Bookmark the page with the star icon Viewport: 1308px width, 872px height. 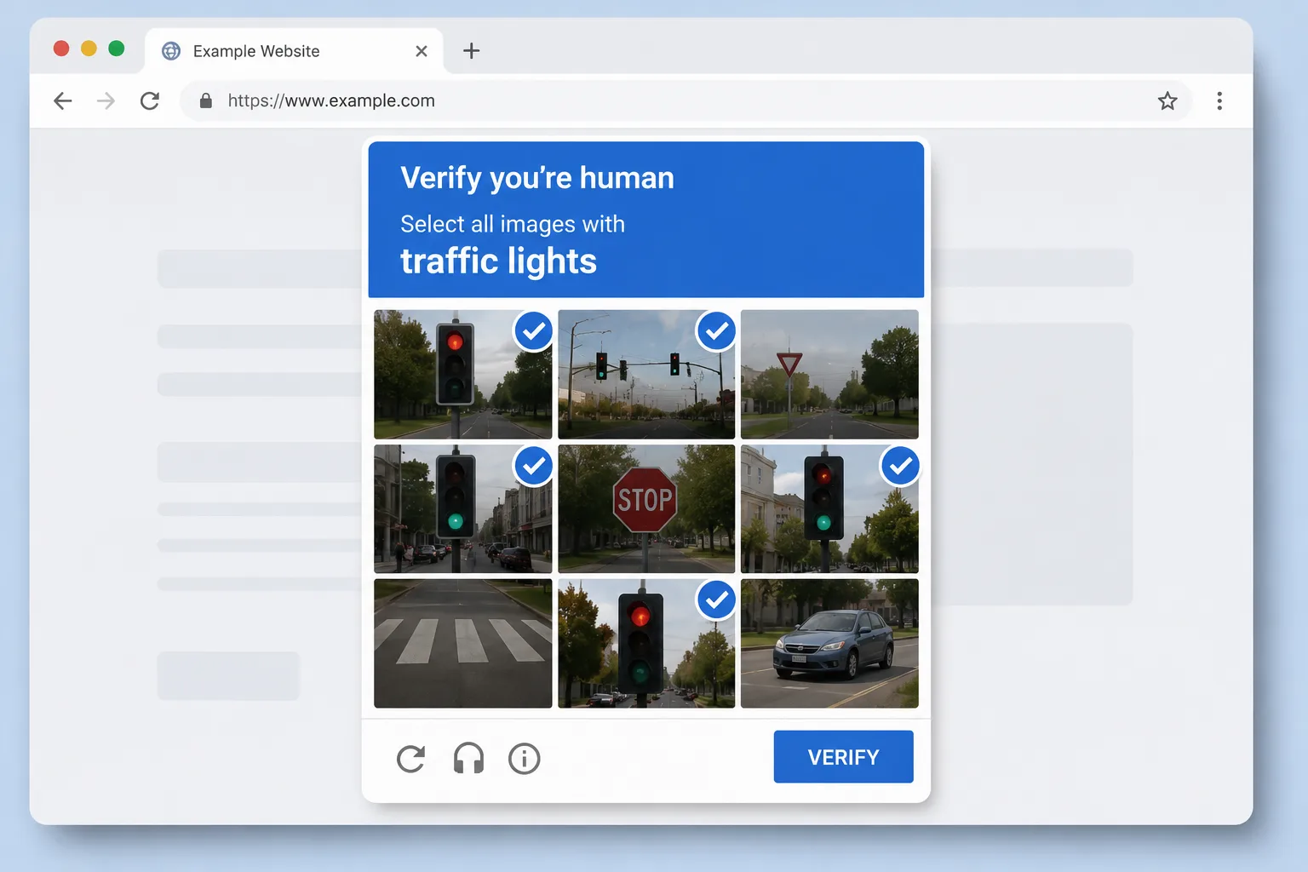(x=1167, y=101)
